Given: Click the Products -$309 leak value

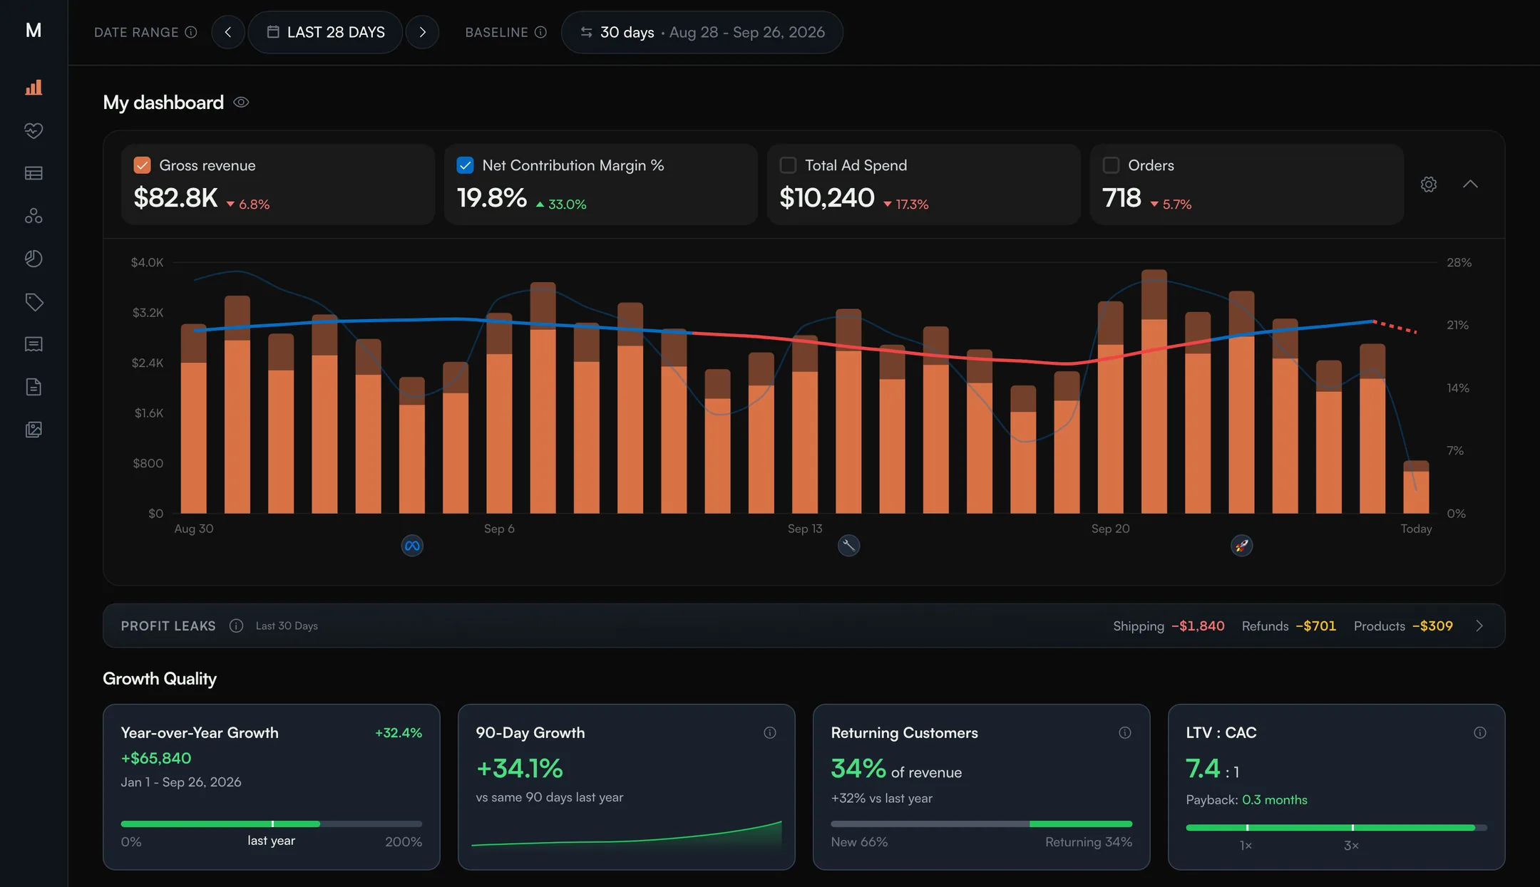Looking at the screenshot, I should (x=1432, y=626).
